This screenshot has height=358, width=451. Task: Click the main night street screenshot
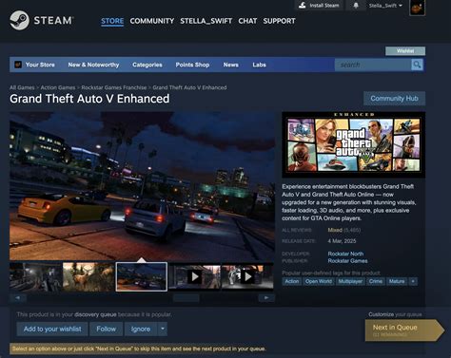[x=142, y=186]
